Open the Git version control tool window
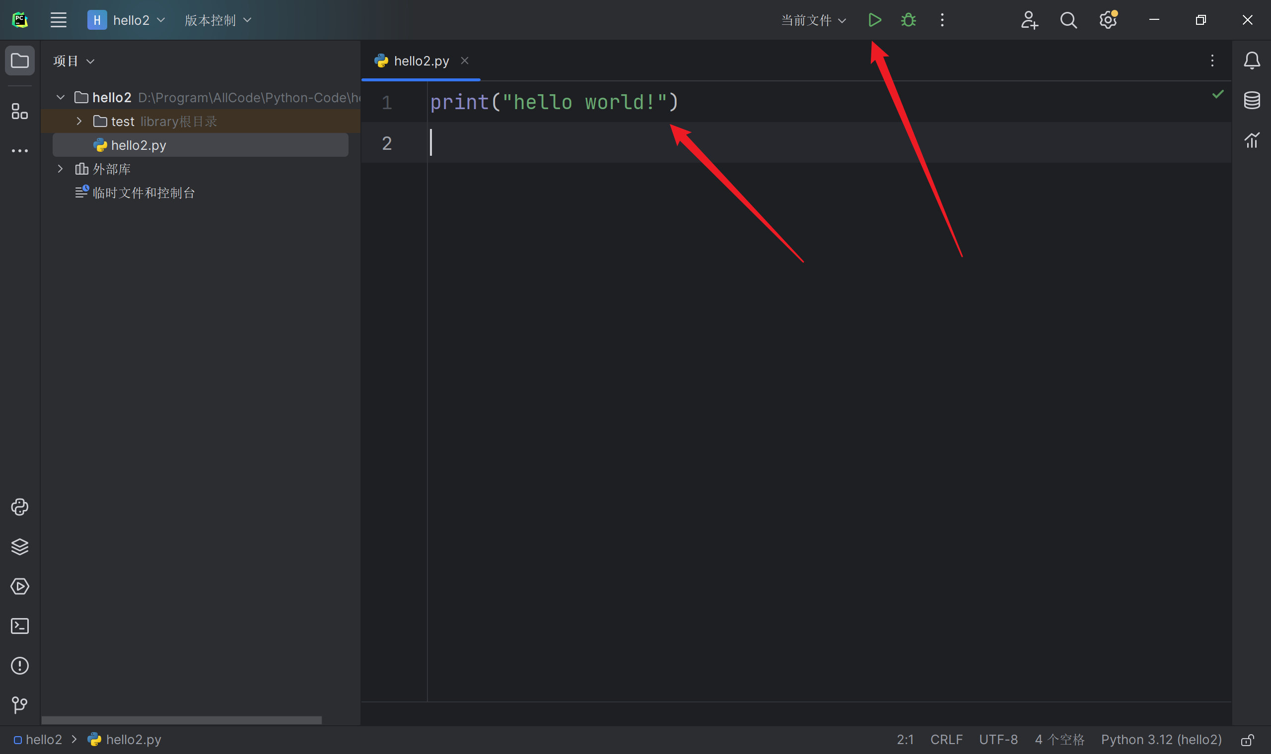Viewport: 1271px width, 754px height. (x=20, y=705)
